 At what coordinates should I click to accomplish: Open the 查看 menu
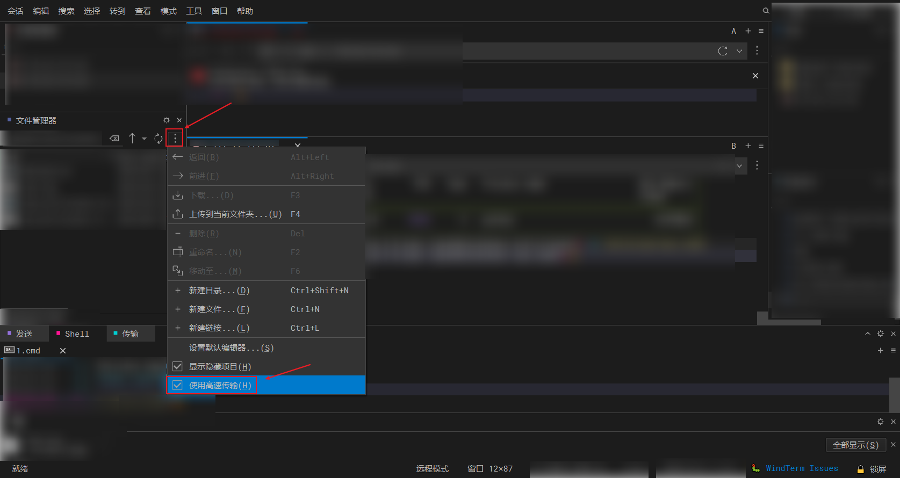click(x=143, y=11)
